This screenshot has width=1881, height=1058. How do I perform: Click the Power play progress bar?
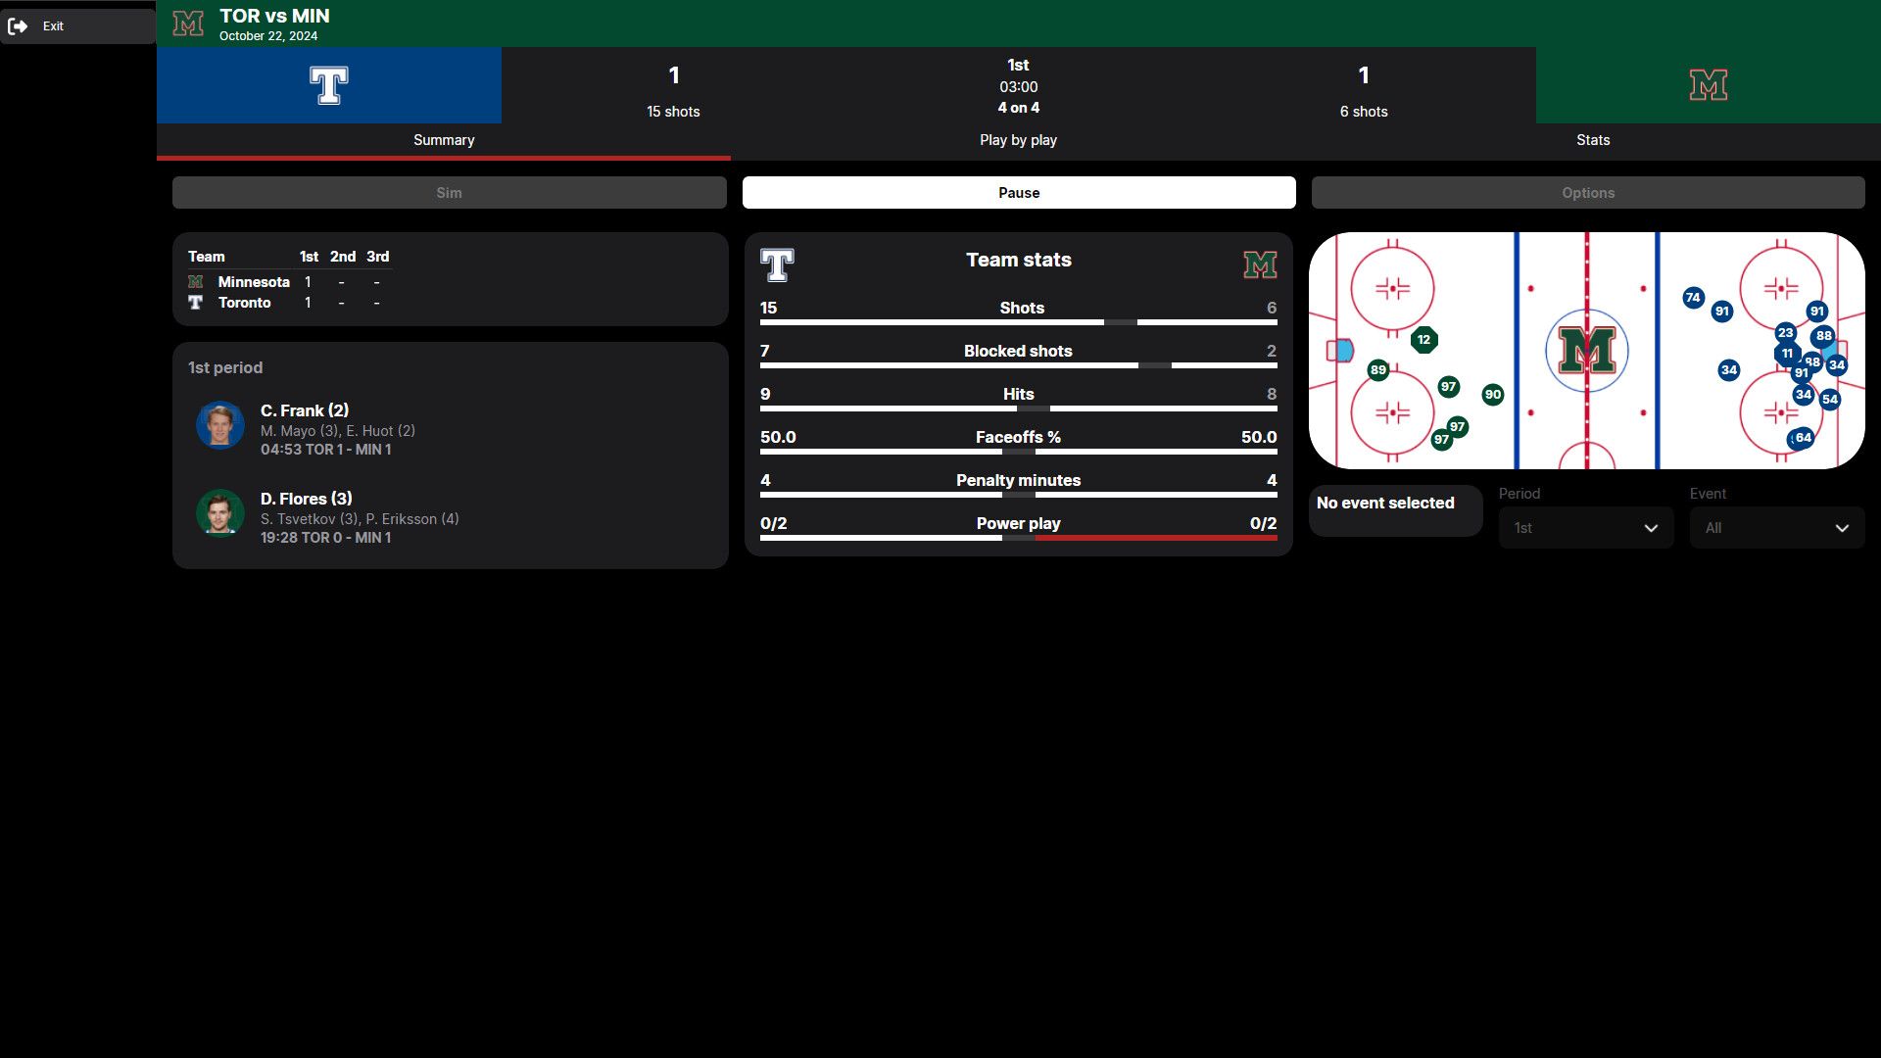click(x=1018, y=538)
